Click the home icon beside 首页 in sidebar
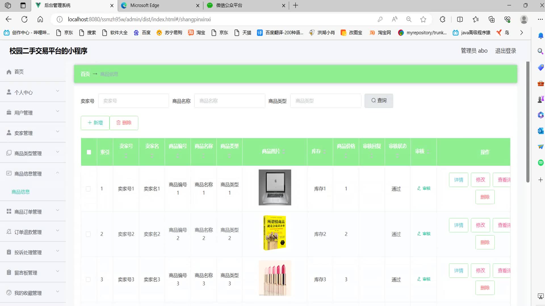The width and height of the screenshot is (545, 306). pos(9,72)
